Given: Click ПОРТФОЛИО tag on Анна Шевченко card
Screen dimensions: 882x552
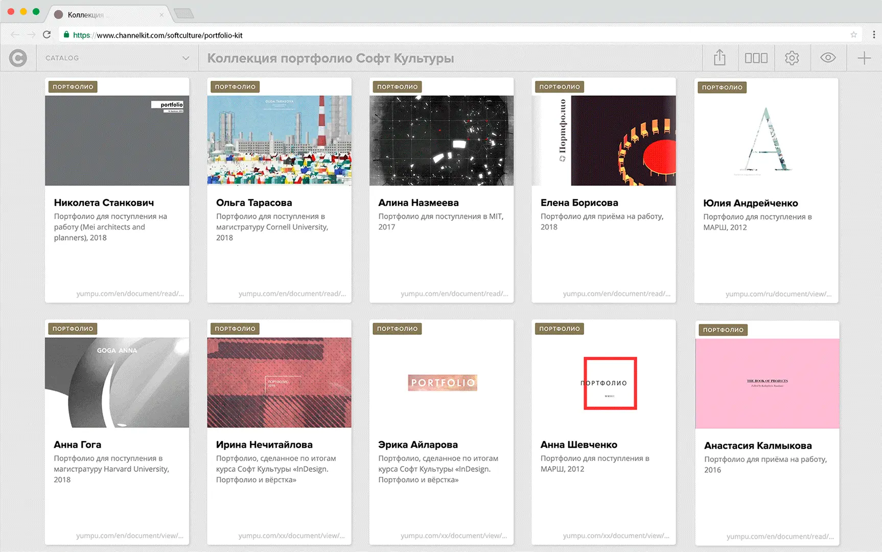Looking at the screenshot, I should tap(560, 329).
